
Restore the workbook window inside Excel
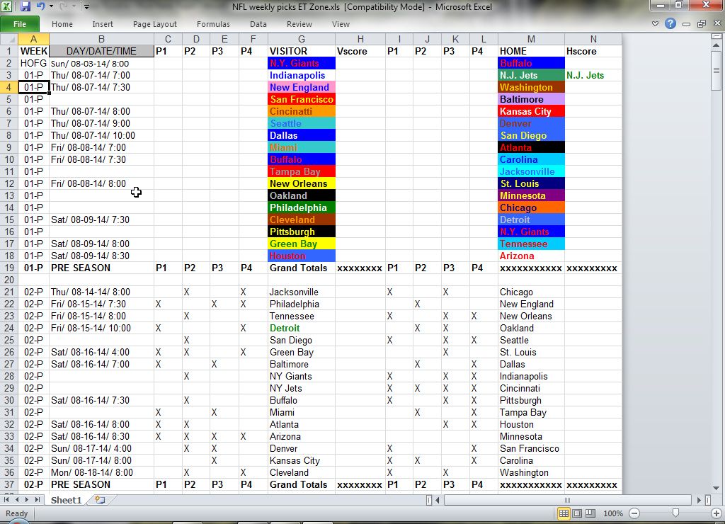pos(701,23)
